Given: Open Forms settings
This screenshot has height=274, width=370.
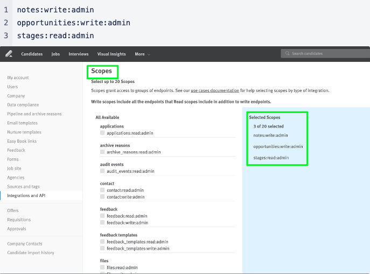Looking at the screenshot, I should tap(13, 159).
